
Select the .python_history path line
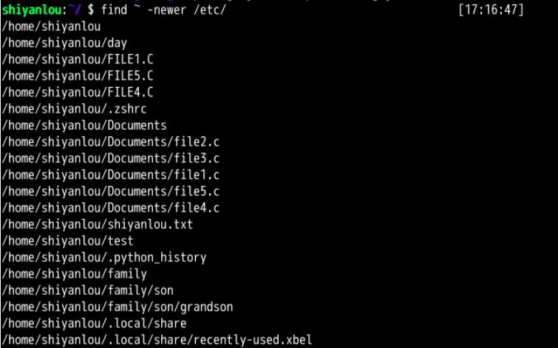[x=103, y=257]
